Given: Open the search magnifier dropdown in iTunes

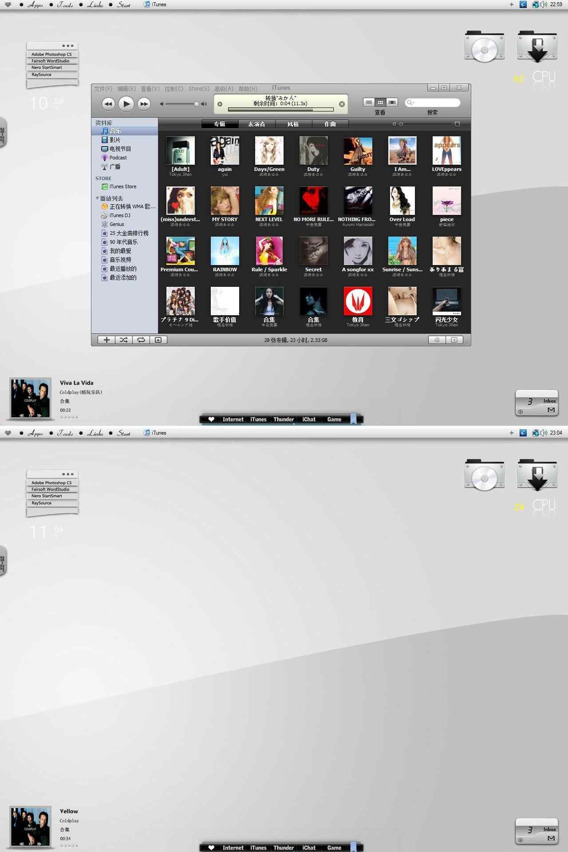Looking at the screenshot, I should pyautogui.click(x=410, y=103).
